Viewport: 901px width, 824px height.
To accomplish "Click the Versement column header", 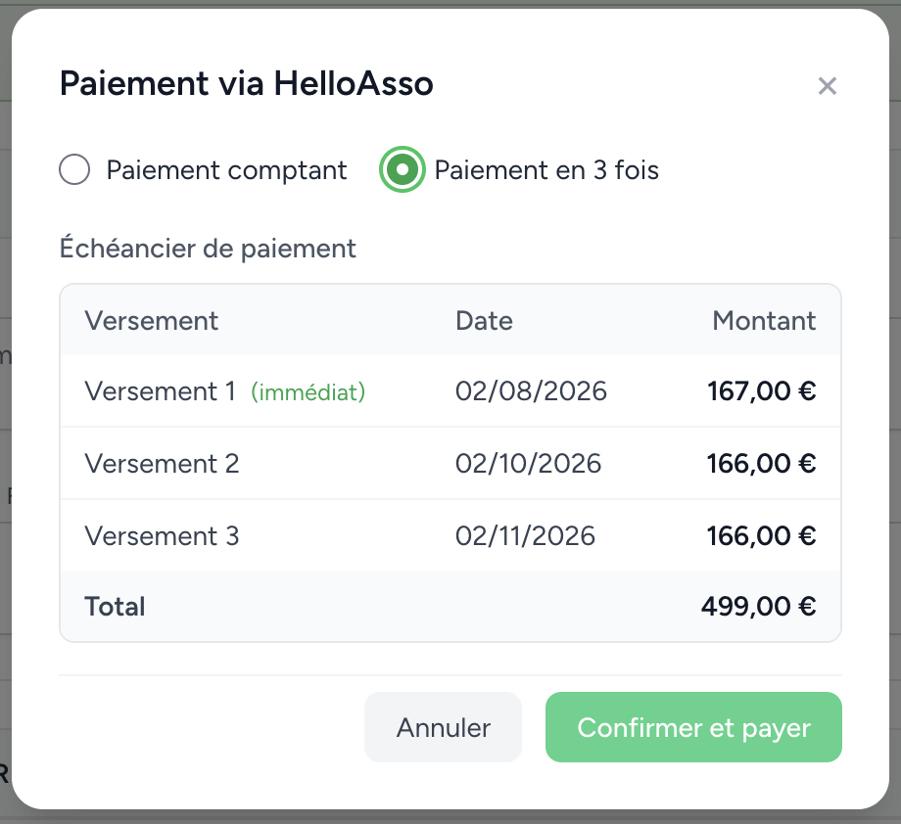I will [x=151, y=320].
